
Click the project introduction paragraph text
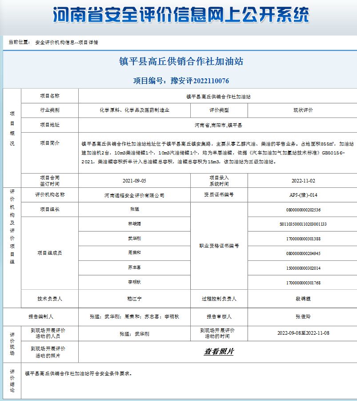pyautogui.click(x=217, y=153)
